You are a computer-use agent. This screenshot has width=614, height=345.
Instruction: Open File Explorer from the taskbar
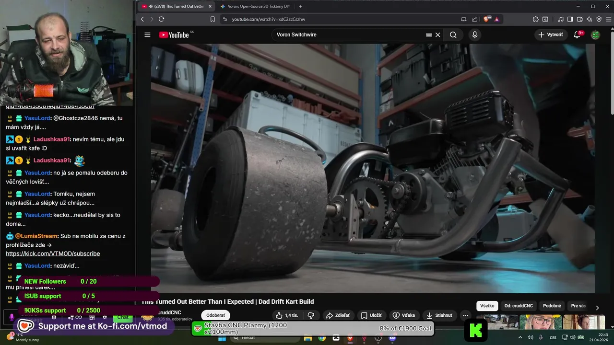point(308,338)
